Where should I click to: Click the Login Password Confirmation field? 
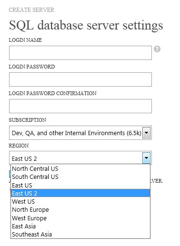[80, 106]
